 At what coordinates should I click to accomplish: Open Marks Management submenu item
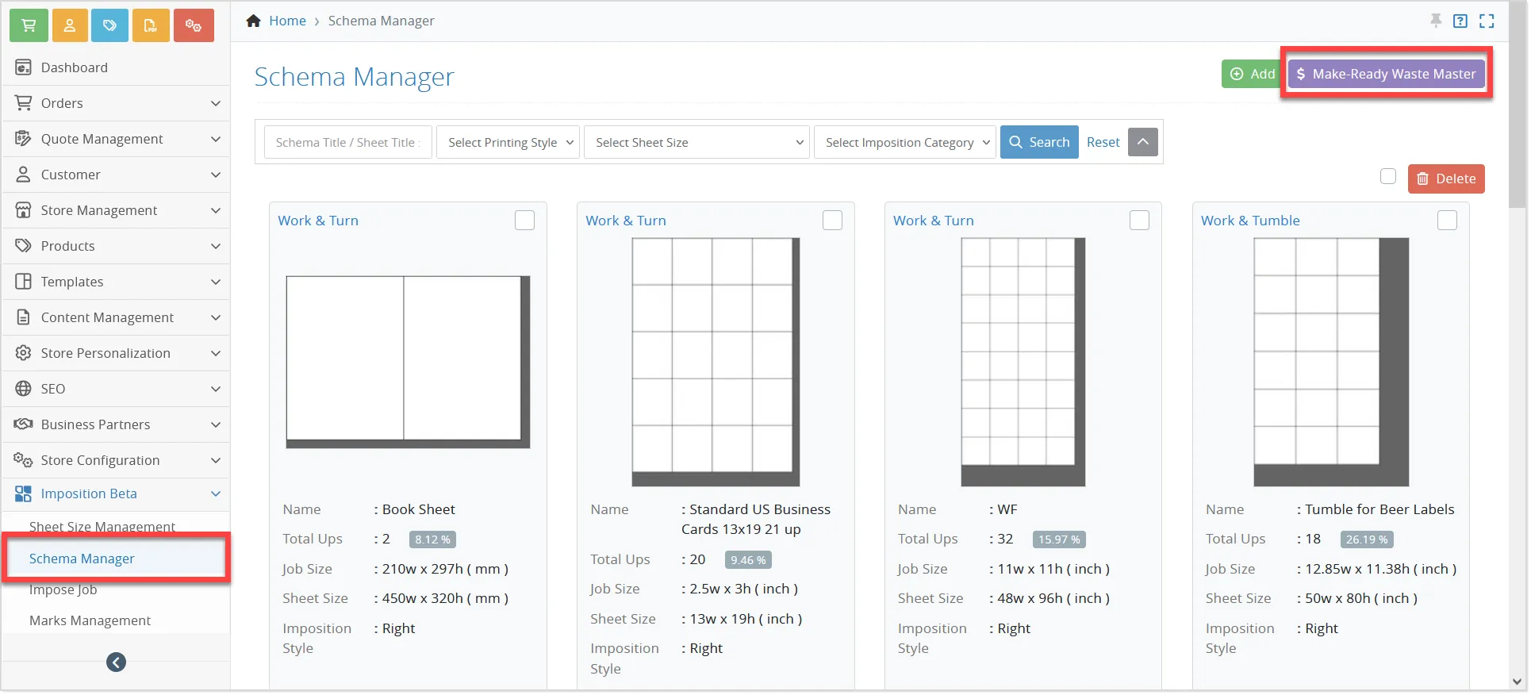point(90,620)
